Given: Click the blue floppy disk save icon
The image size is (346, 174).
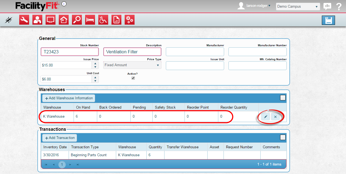Looking at the screenshot, I should click(x=328, y=20).
